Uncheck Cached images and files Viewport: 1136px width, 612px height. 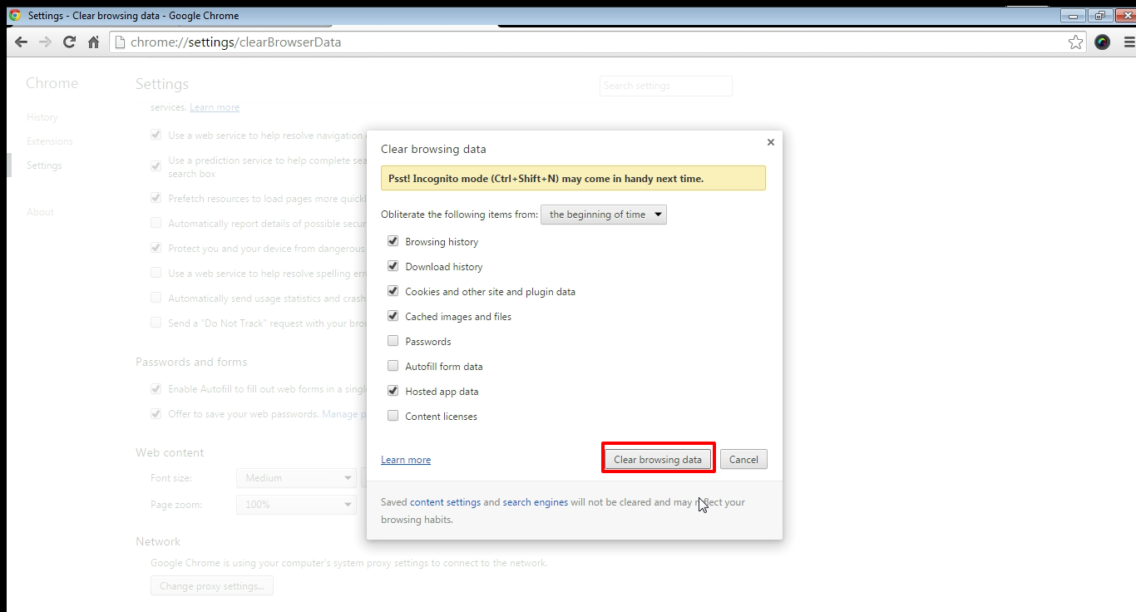coord(393,316)
